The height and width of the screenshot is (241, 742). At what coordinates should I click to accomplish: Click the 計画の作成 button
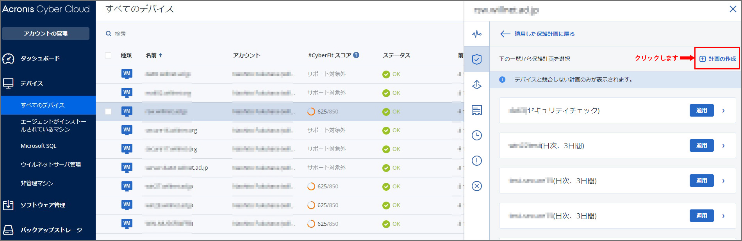717,58
